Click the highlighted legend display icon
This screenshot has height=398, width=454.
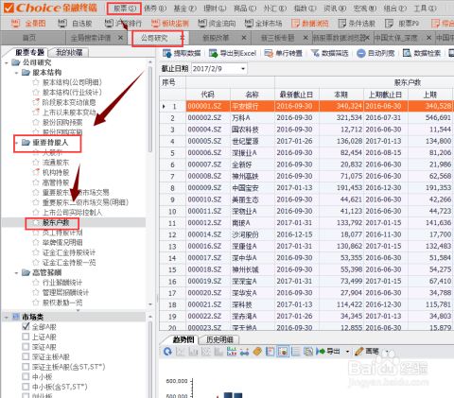(283, 352)
